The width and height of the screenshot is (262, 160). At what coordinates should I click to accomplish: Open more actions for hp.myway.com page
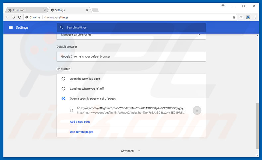click(197, 110)
